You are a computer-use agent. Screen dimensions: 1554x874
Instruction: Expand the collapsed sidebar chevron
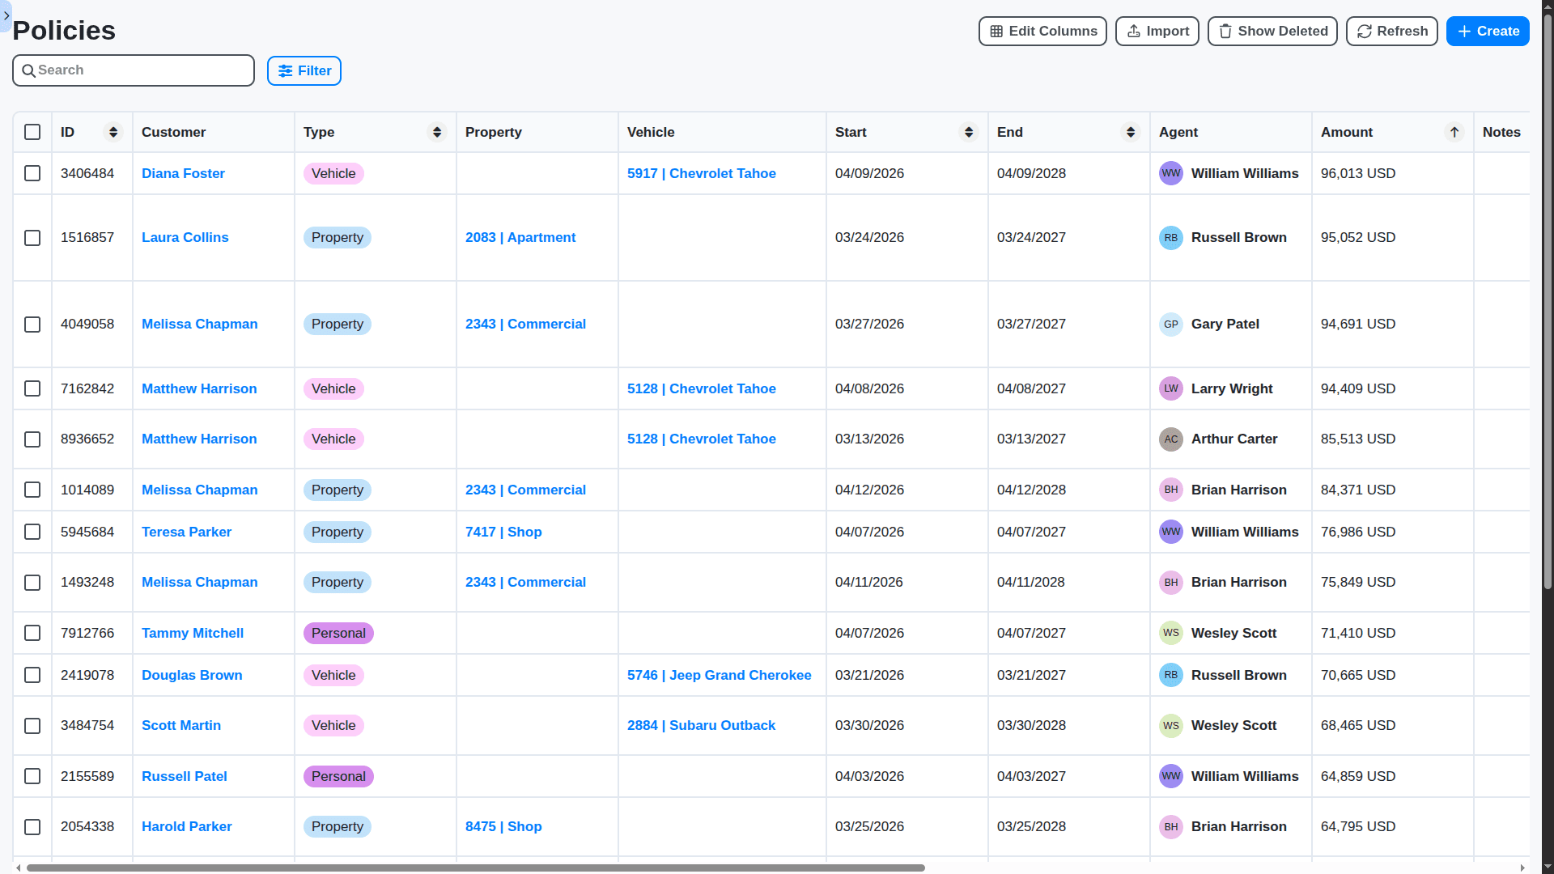pyautogui.click(x=6, y=15)
